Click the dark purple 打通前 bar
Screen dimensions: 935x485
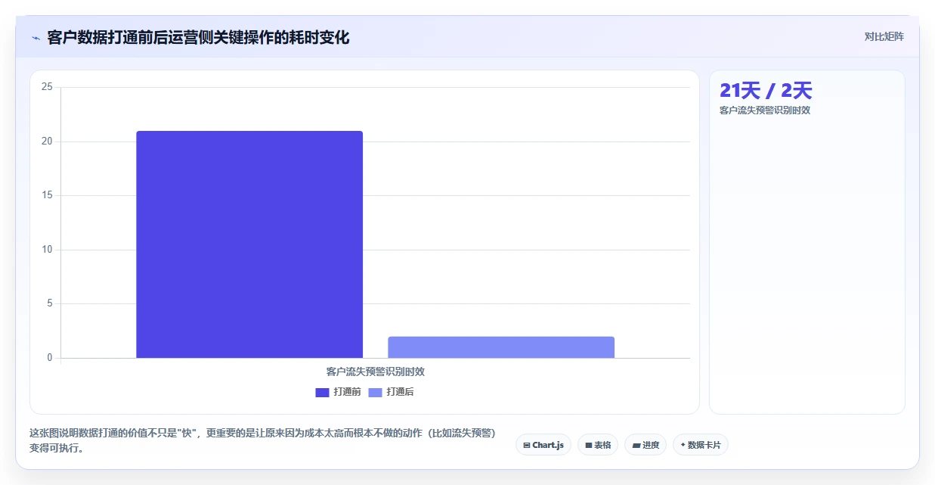point(249,244)
